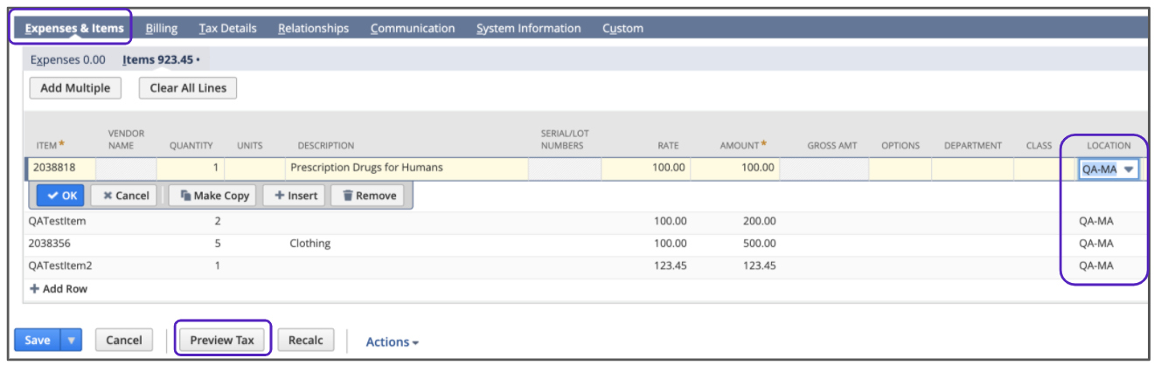Image resolution: width=1161 pixels, height=372 pixels.
Task: Click the Preview Tax button
Action: [x=222, y=340]
